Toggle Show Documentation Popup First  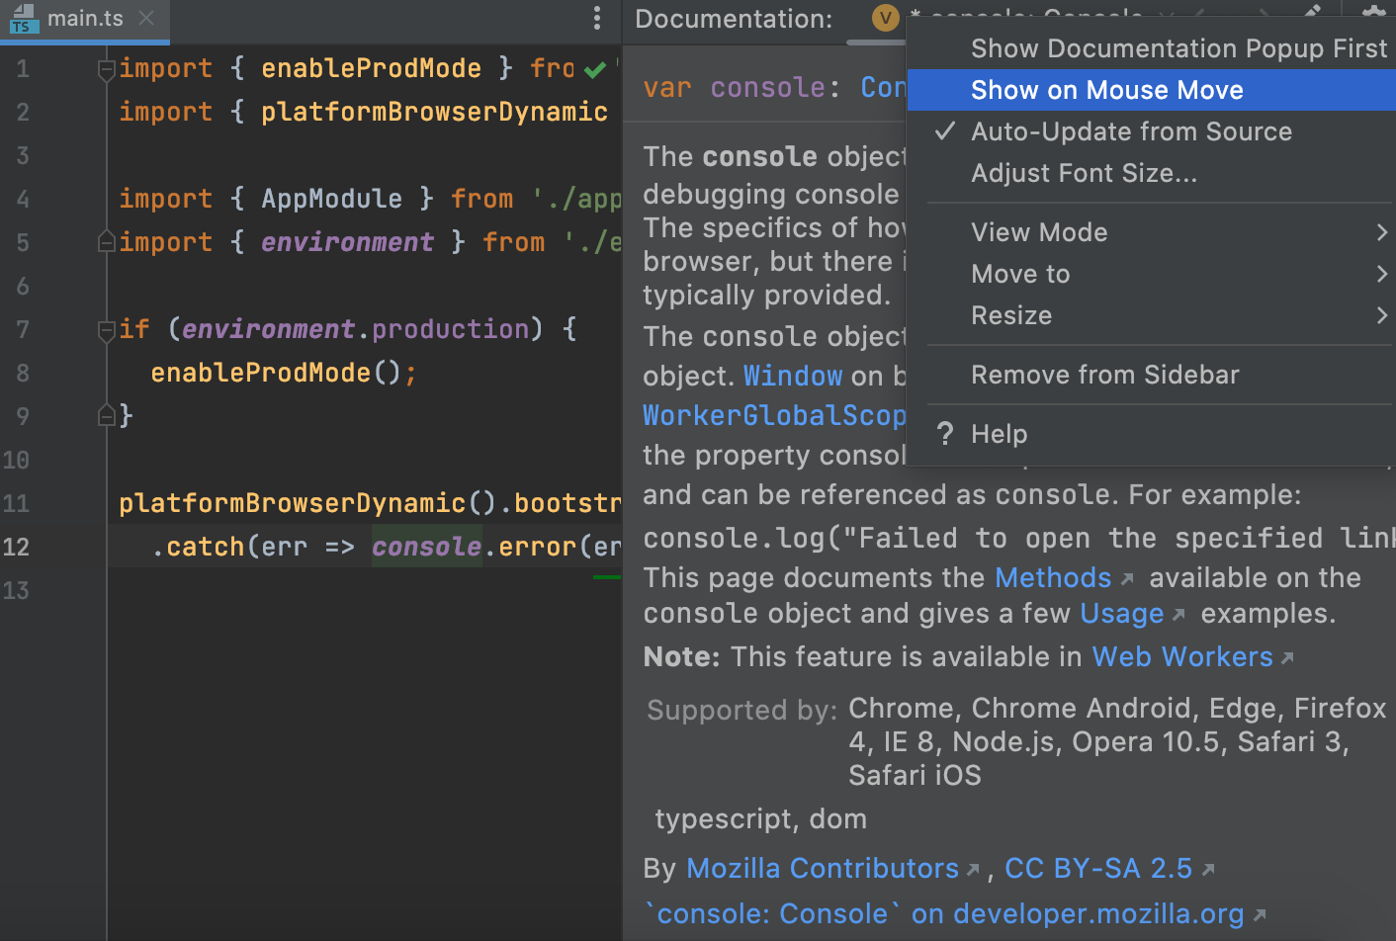(x=1151, y=48)
